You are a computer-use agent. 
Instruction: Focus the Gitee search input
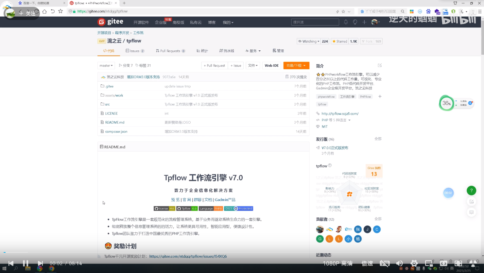[315, 22]
